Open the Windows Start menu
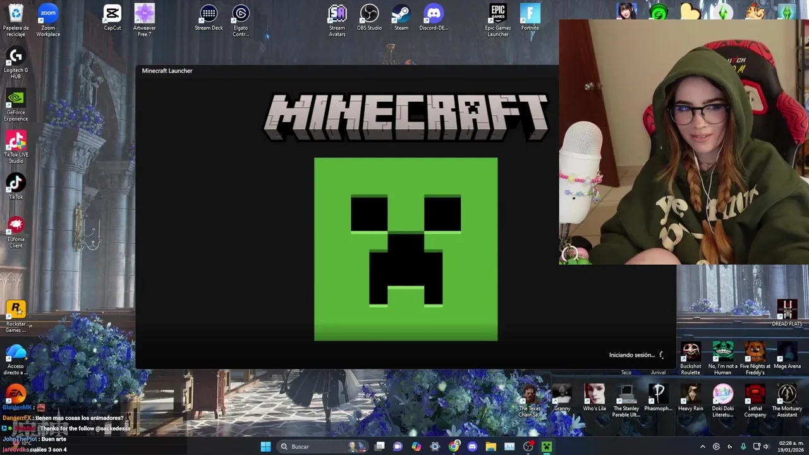Image resolution: width=809 pixels, height=455 pixels. pos(265,447)
